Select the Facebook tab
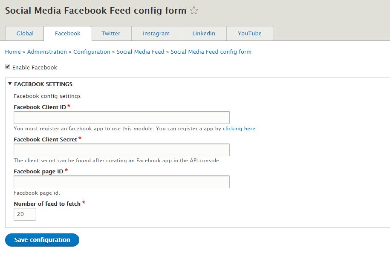The width and height of the screenshot is (390, 253). point(68,33)
